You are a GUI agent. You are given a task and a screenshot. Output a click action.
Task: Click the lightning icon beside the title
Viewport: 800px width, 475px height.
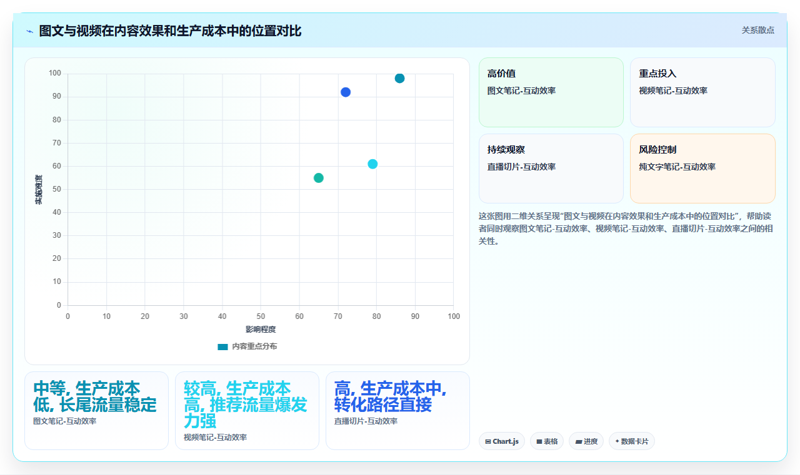click(x=29, y=31)
